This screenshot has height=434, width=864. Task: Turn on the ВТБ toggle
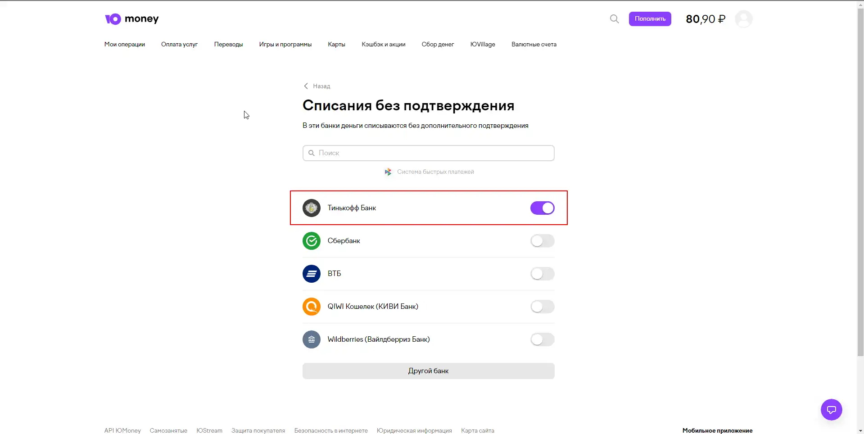[x=542, y=274]
